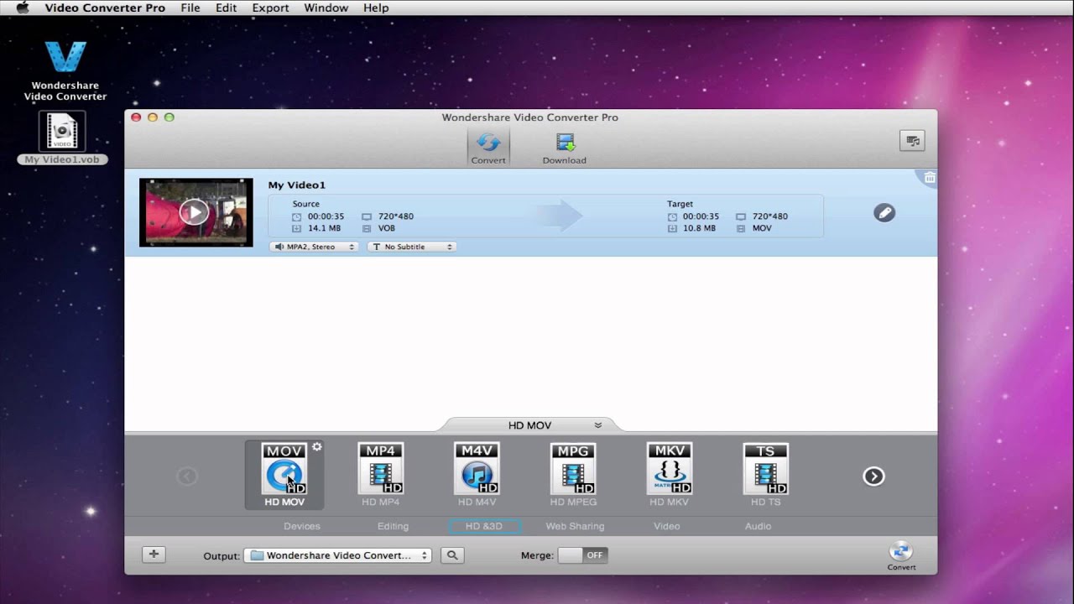The image size is (1074, 604).
Task: Open the Help menu
Action: tap(376, 8)
